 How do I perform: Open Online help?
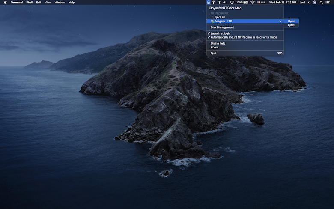(x=218, y=43)
